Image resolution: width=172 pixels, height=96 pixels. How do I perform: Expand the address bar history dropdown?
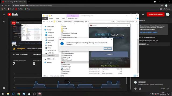[x=112, y=22]
